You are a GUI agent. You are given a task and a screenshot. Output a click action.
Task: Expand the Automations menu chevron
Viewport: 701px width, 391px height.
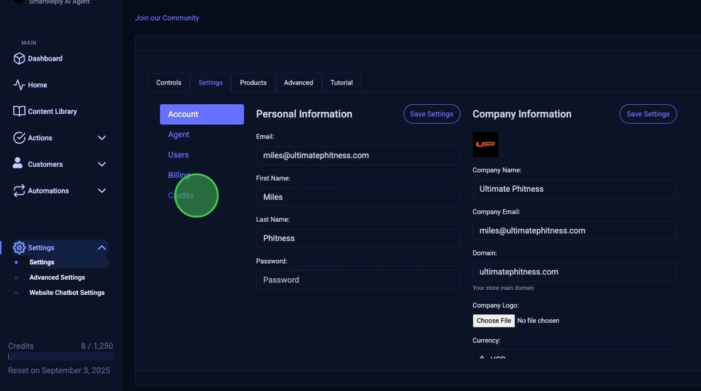click(101, 191)
